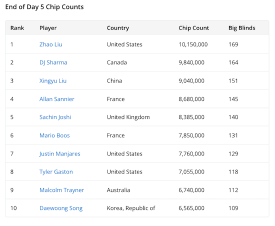Click the Country column header
Viewport: 275px width, 226px height.
[x=118, y=28]
